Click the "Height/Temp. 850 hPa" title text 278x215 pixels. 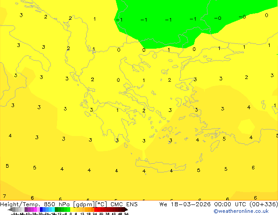[35, 204]
